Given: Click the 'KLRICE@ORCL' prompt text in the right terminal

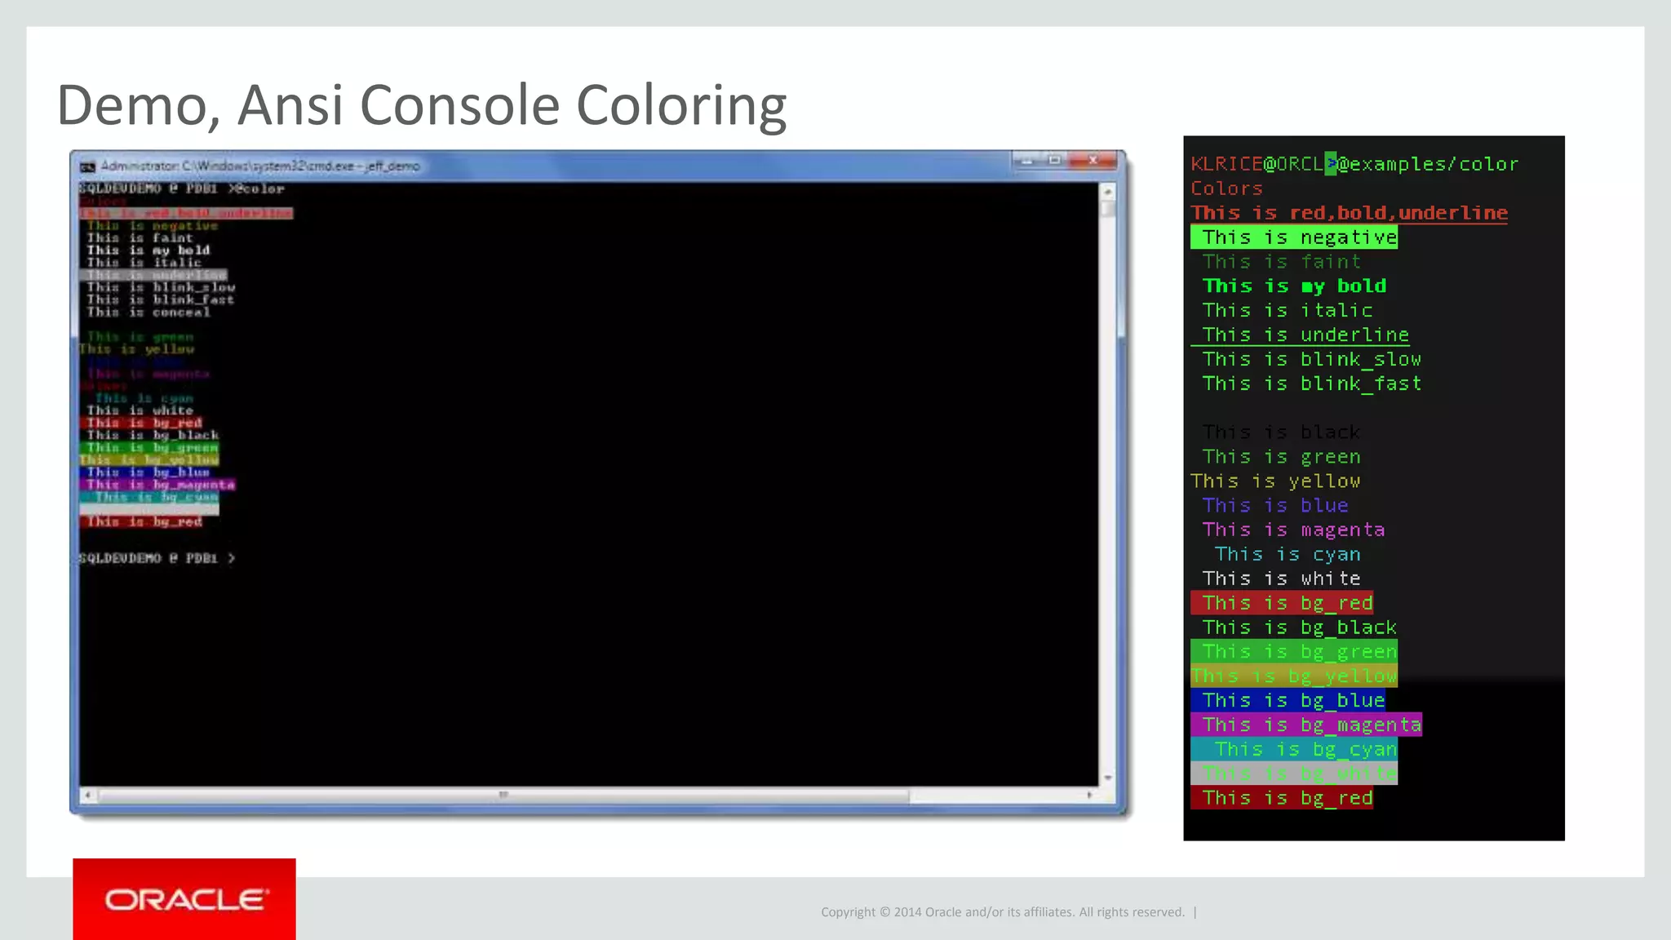Looking at the screenshot, I should point(1257,164).
